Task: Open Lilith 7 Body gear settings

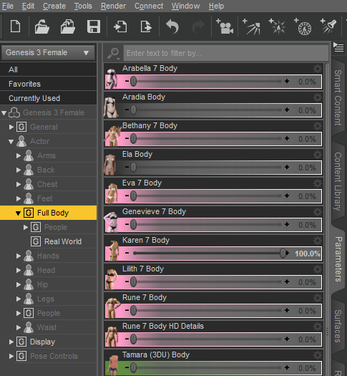Action: (x=318, y=269)
